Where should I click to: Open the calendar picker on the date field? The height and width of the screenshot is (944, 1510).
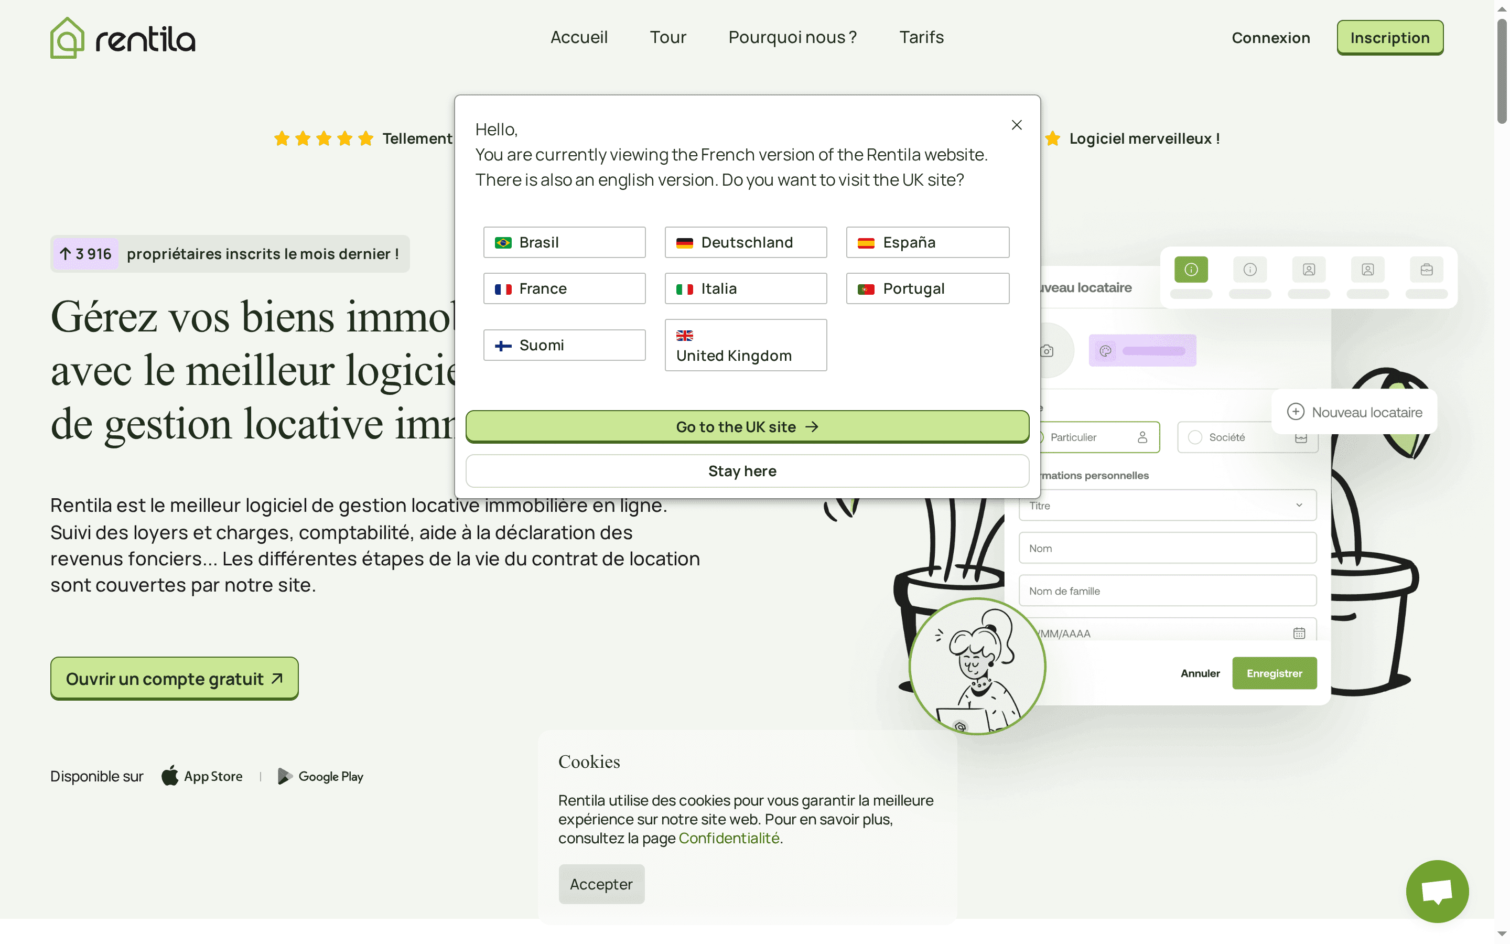(x=1299, y=632)
